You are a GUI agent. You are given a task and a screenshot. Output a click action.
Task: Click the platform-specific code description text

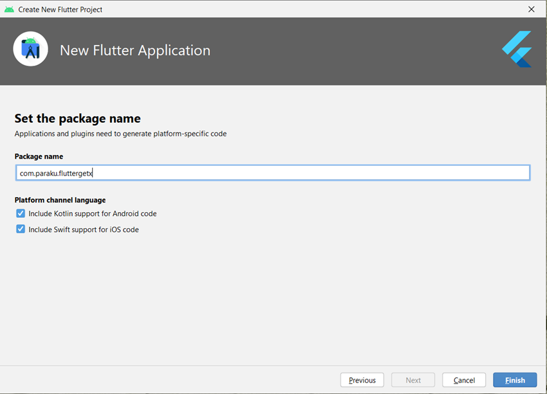coord(120,134)
